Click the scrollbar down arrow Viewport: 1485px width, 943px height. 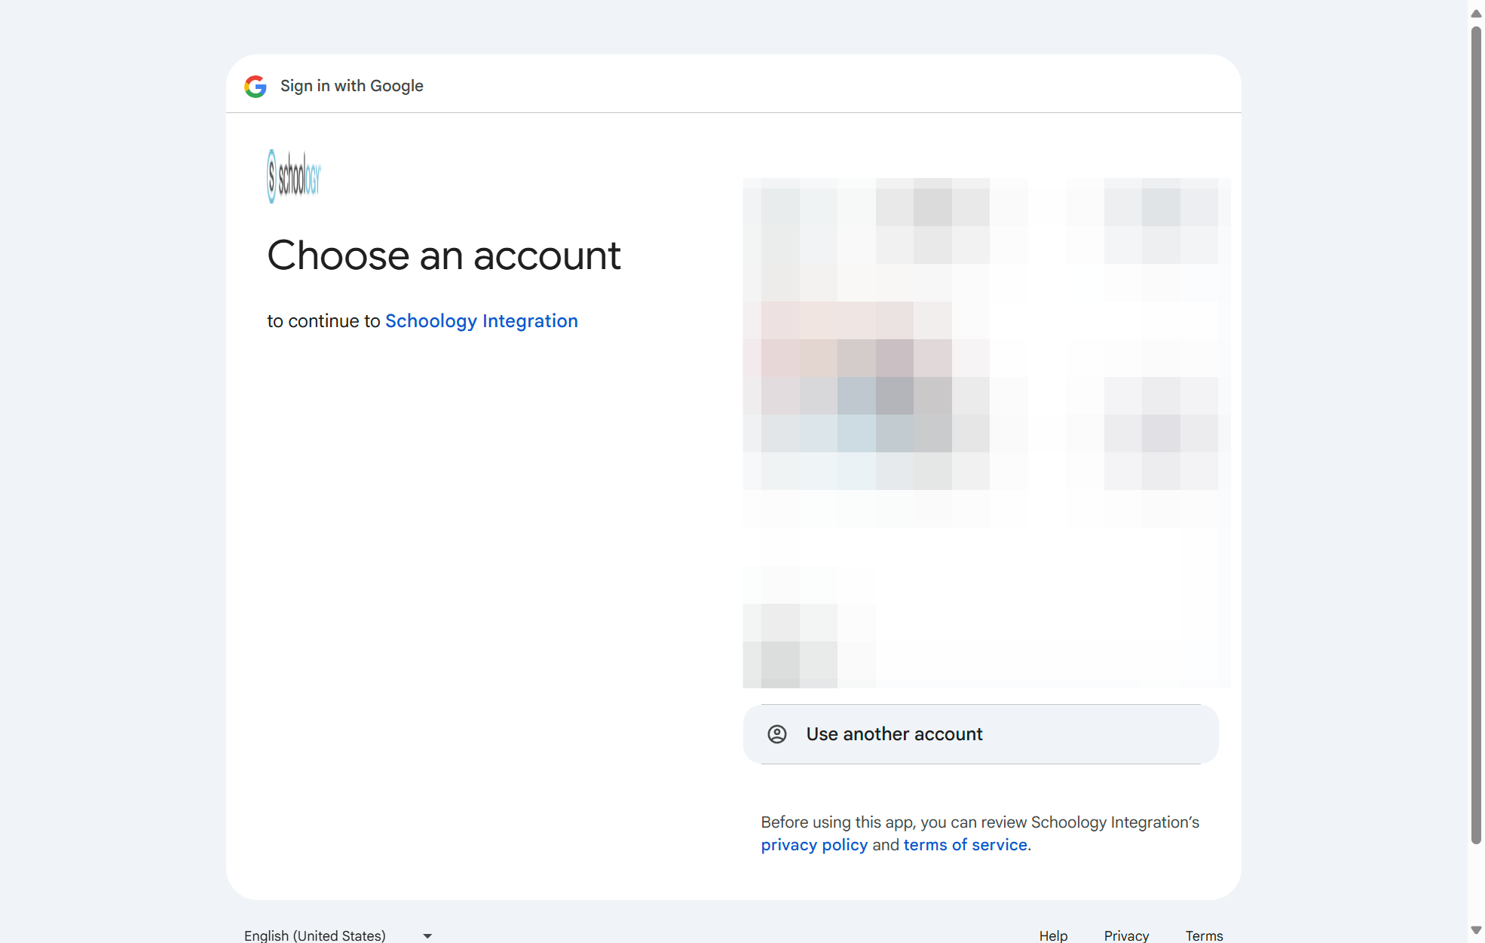(x=1476, y=930)
